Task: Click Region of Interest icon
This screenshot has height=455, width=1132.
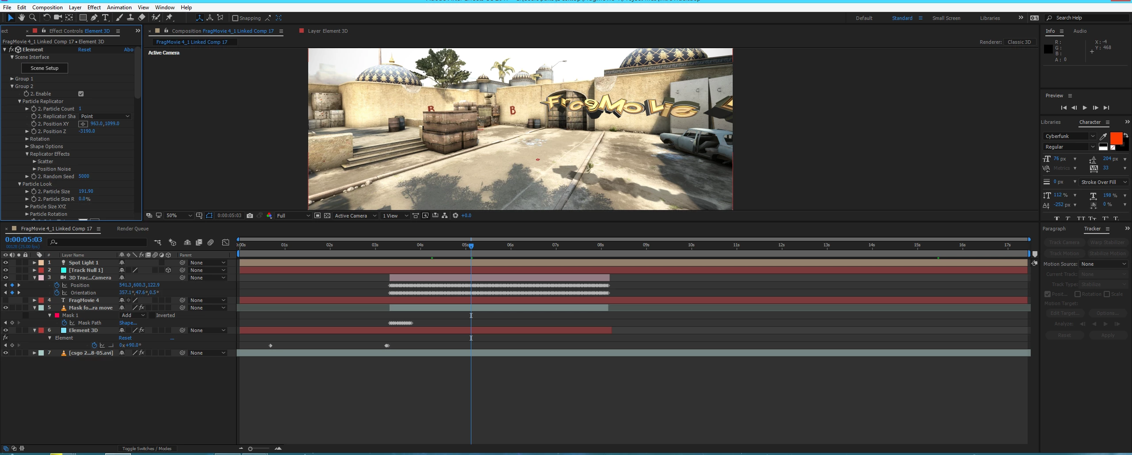Action: click(317, 216)
